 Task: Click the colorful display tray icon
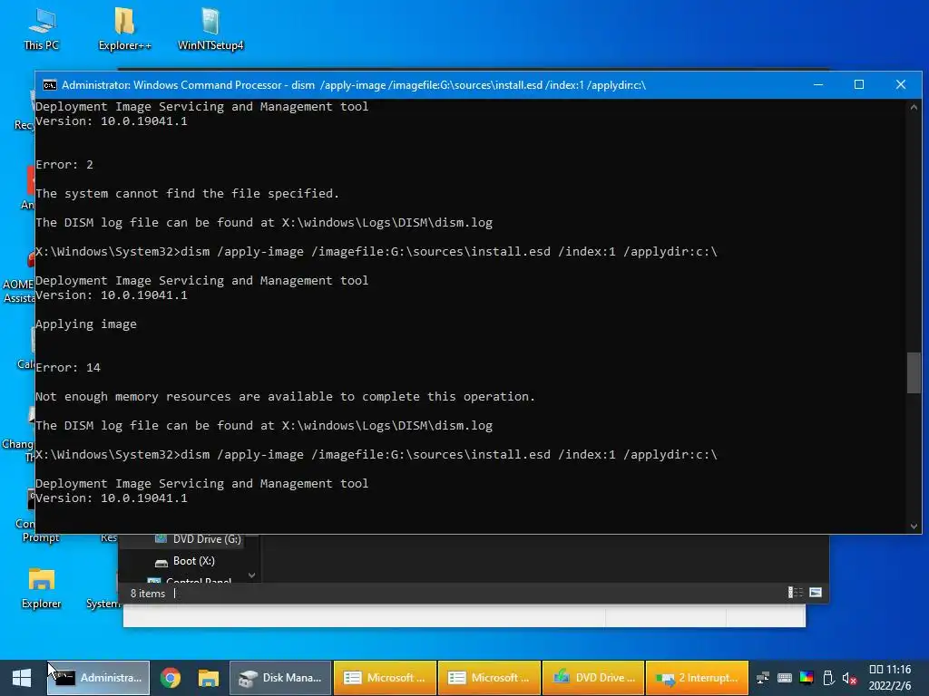pyautogui.click(x=807, y=678)
